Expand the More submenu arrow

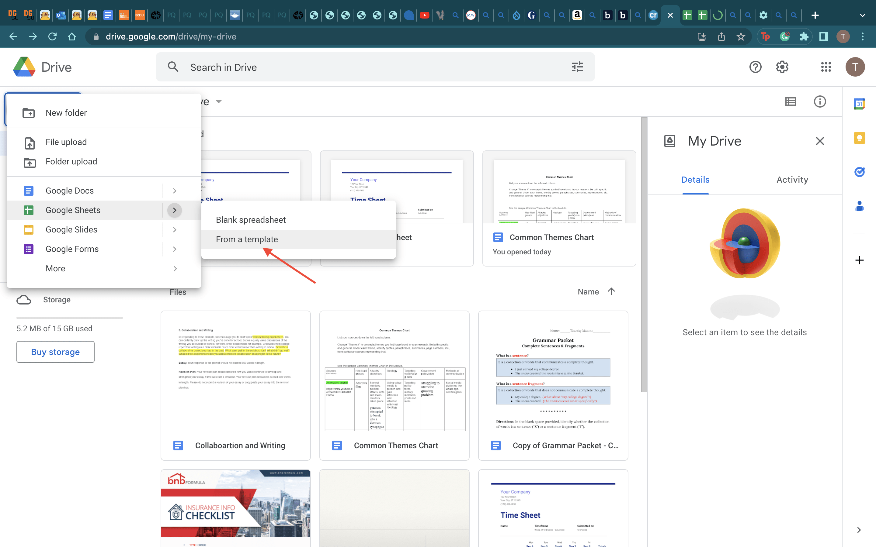(175, 268)
